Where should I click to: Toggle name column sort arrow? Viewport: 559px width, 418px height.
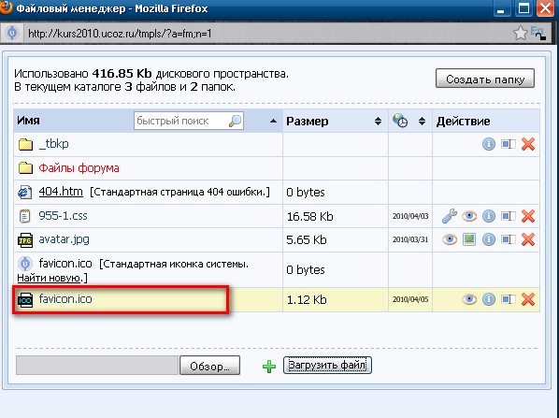273,122
